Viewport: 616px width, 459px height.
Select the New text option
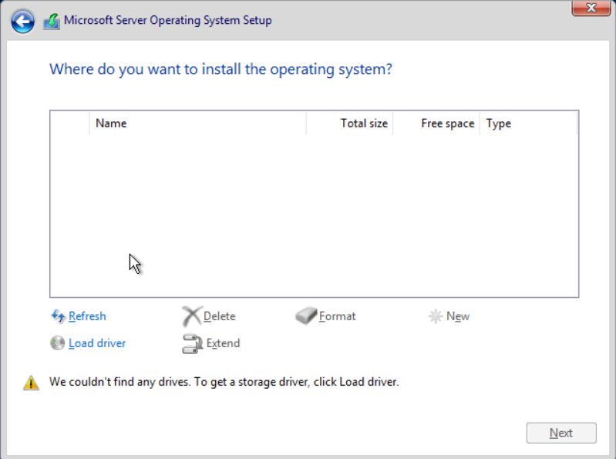point(458,316)
